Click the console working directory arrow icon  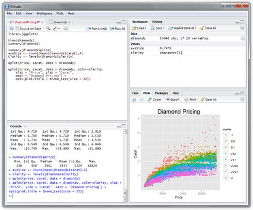pyautogui.click(x=25, y=126)
